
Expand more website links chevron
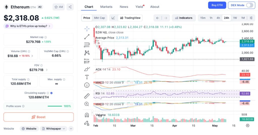71,129
